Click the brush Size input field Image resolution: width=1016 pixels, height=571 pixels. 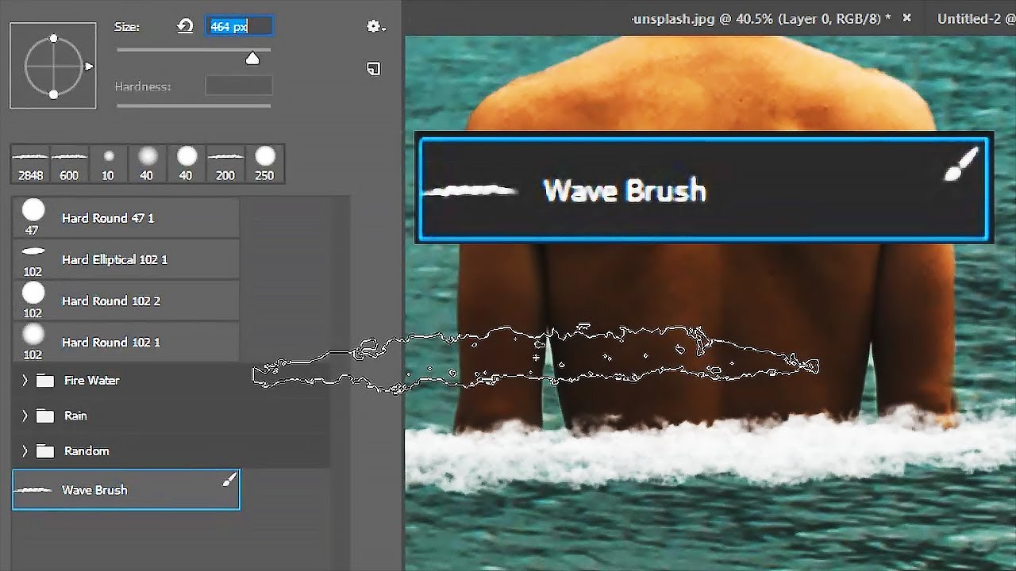tap(239, 26)
